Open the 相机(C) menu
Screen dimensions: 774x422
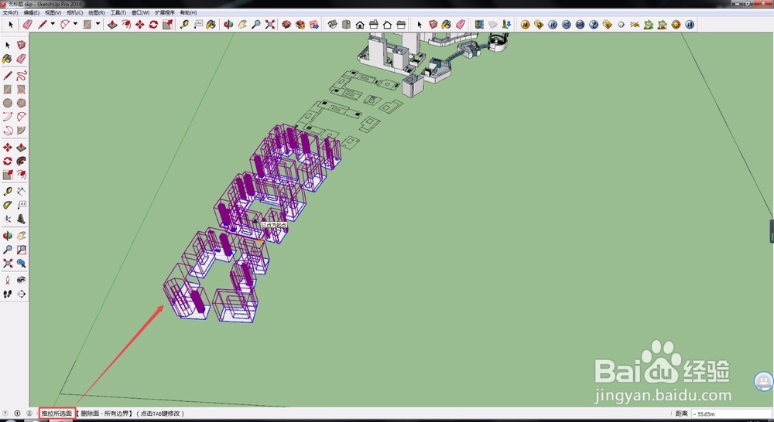pyautogui.click(x=74, y=12)
